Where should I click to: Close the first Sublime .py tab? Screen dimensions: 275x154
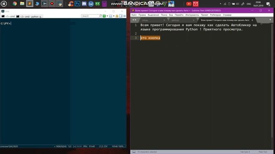coord(164,20)
